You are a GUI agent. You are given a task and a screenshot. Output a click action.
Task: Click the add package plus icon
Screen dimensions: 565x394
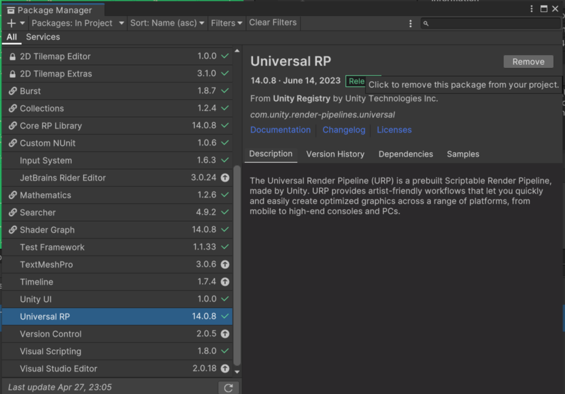11,24
